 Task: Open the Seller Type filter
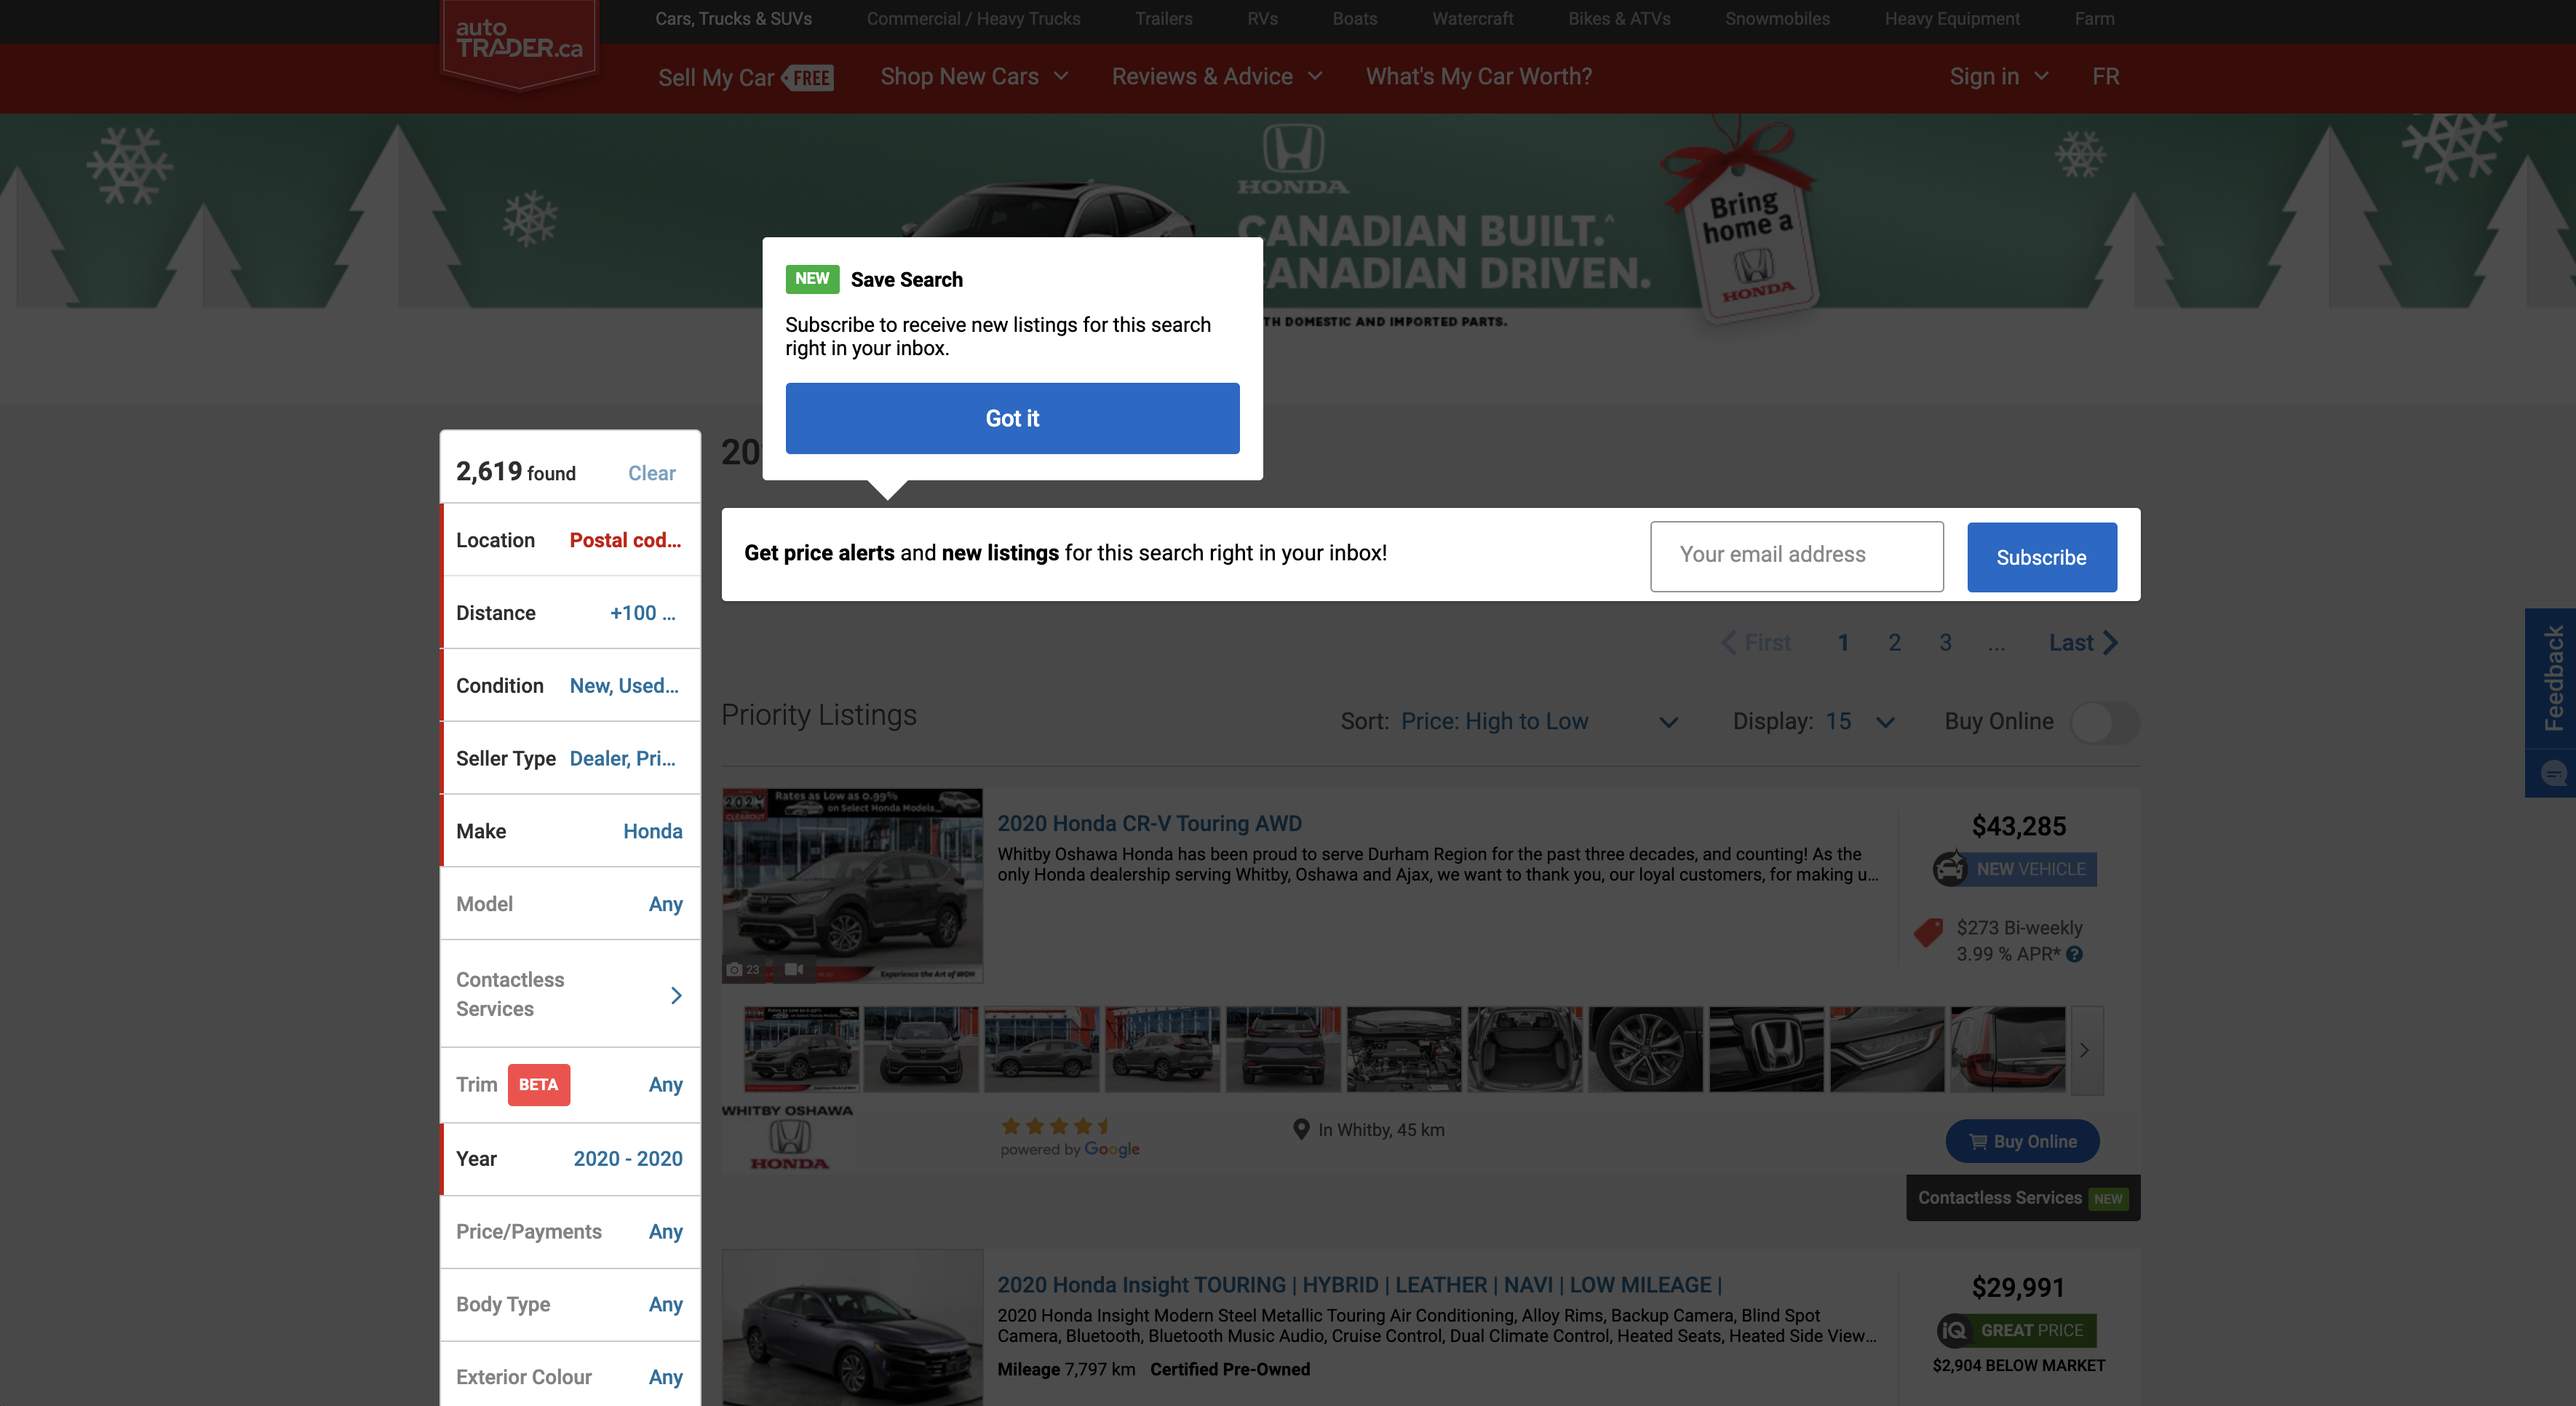570,758
